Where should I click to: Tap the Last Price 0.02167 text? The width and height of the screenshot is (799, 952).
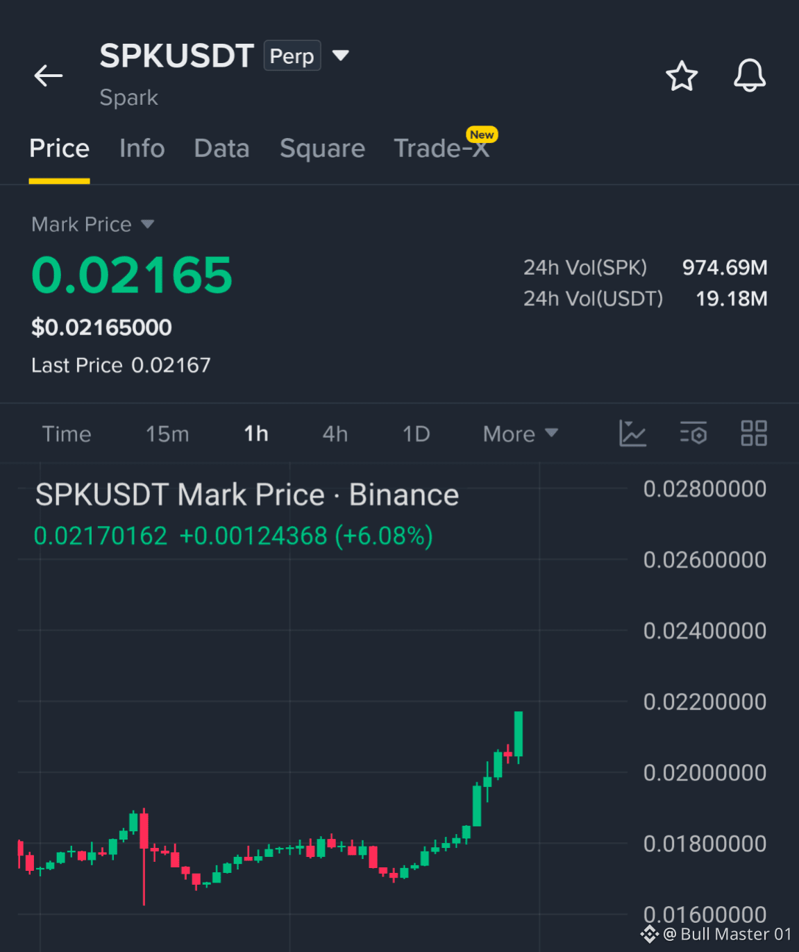tap(121, 365)
